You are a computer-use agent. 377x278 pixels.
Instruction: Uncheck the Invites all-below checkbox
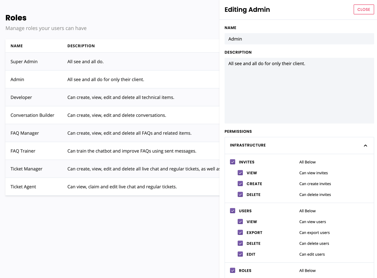coord(233,162)
